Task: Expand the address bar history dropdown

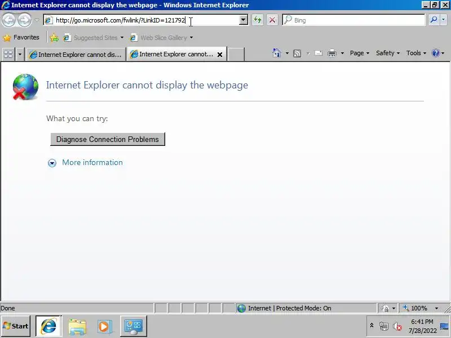Action: point(244,20)
